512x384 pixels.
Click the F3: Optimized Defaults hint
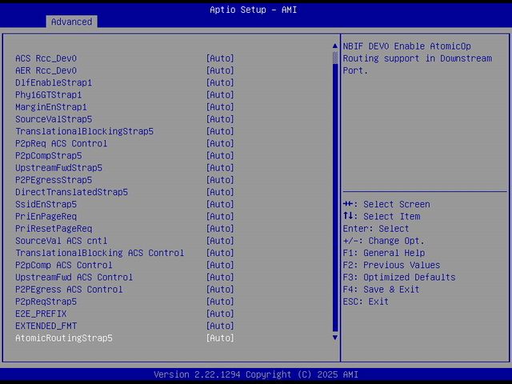[399, 278]
